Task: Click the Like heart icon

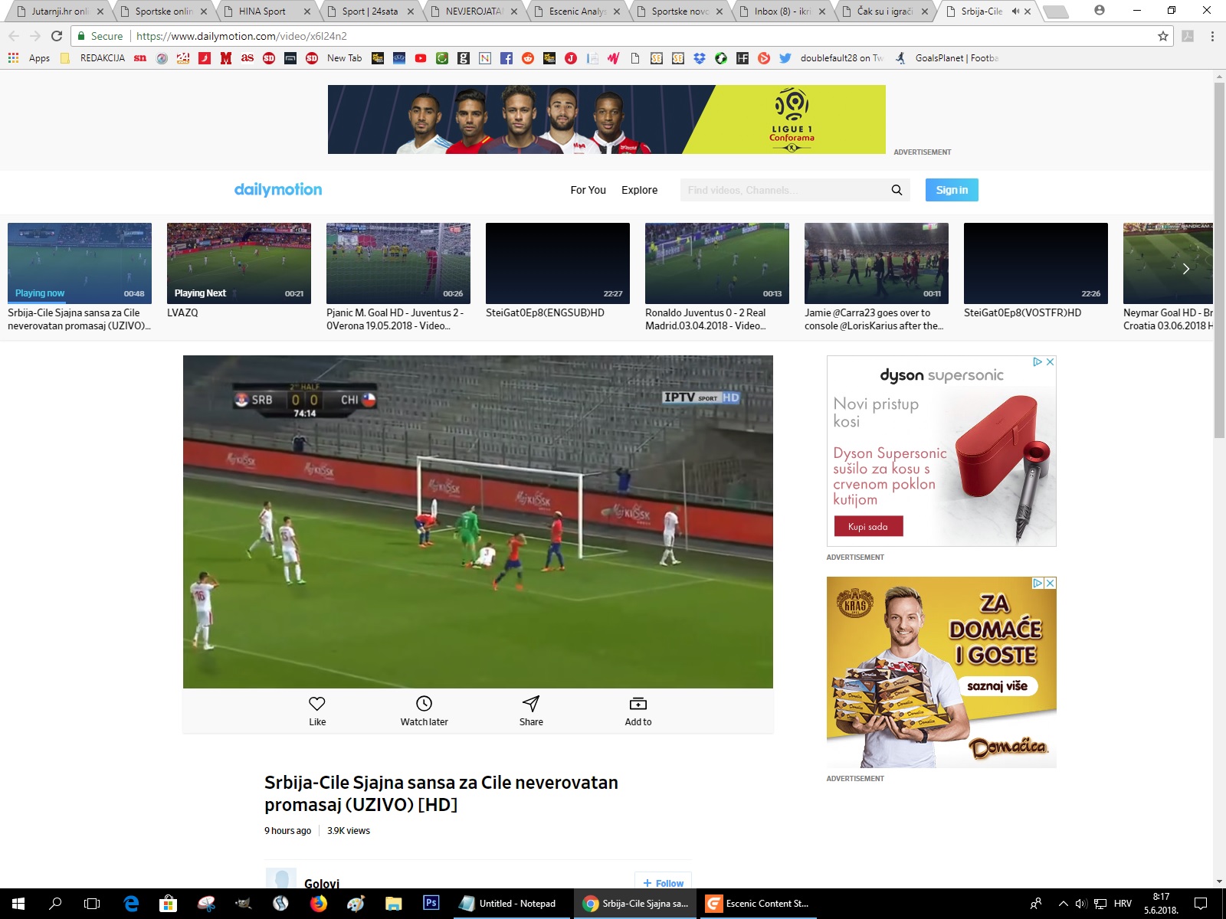Action: coord(317,703)
